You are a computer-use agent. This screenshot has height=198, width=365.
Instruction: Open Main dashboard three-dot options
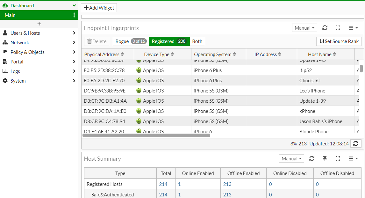click(74, 15)
